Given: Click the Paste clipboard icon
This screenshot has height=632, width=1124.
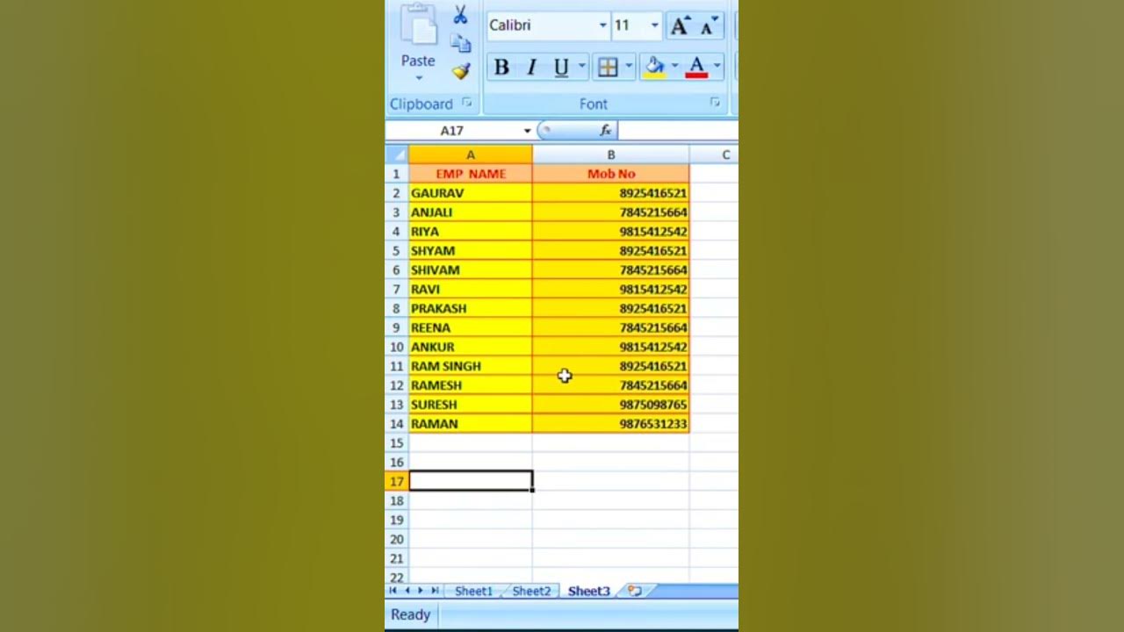Looking at the screenshot, I should (418, 25).
